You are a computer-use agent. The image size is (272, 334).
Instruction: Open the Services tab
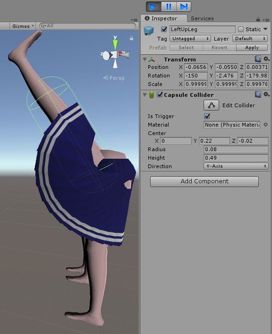[202, 18]
